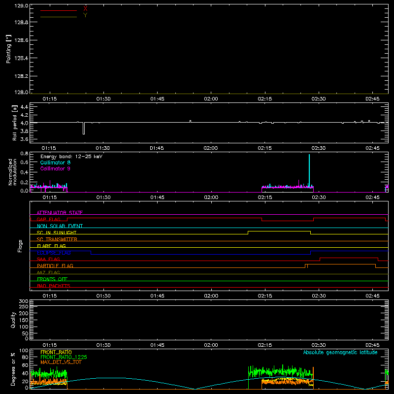Screen dimensions: 394x394
Task: Click the ECLIPSE_FLAG label
Action: (54, 253)
